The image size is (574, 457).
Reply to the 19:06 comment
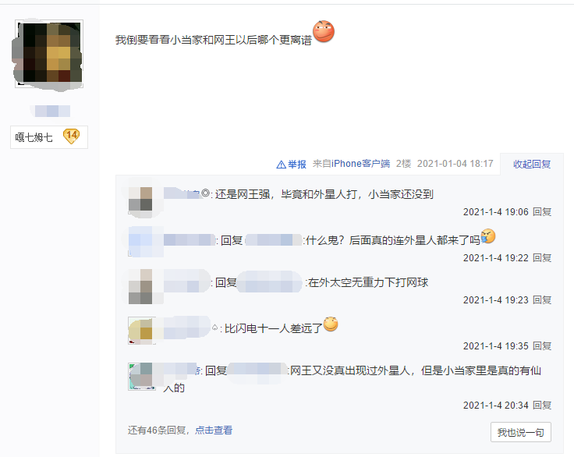542,211
